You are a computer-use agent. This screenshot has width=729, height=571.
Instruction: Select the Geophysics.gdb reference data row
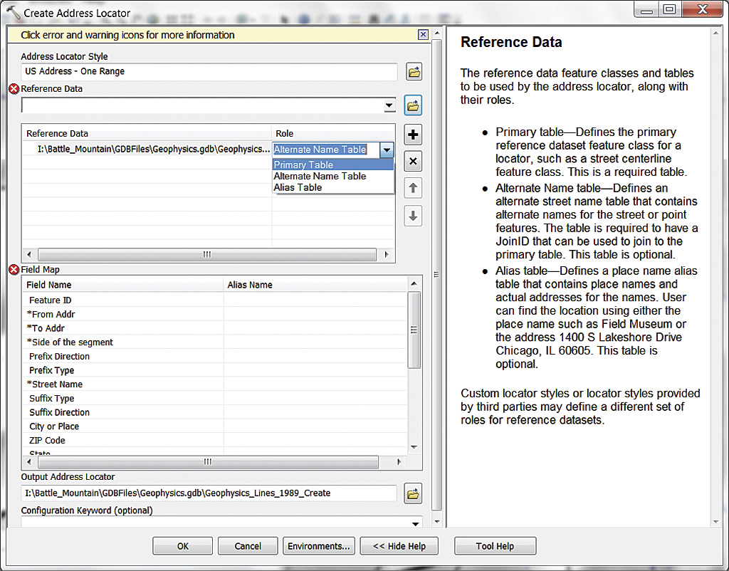point(147,150)
